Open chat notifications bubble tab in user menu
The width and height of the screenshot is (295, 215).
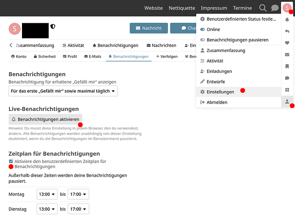click(287, 78)
